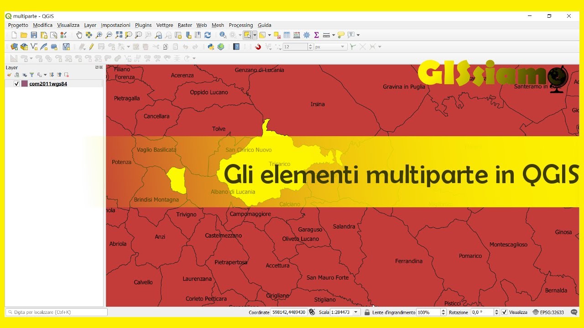Float the Layer panel with undock button

(97, 67)
